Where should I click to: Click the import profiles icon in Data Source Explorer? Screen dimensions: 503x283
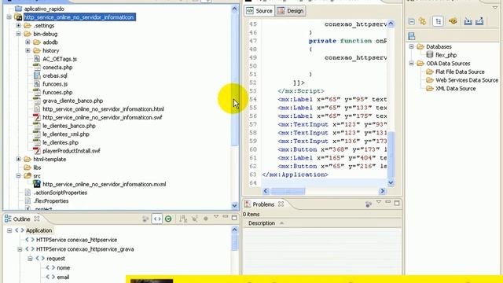point(468,21)
